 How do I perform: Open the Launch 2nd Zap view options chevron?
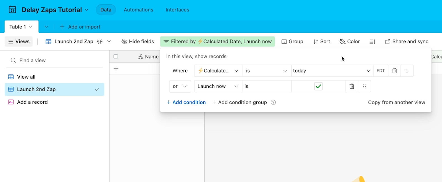[x=109, y=41]
